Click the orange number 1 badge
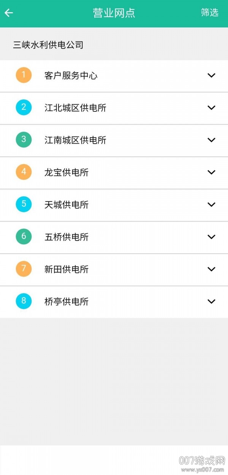 point(24,75)
